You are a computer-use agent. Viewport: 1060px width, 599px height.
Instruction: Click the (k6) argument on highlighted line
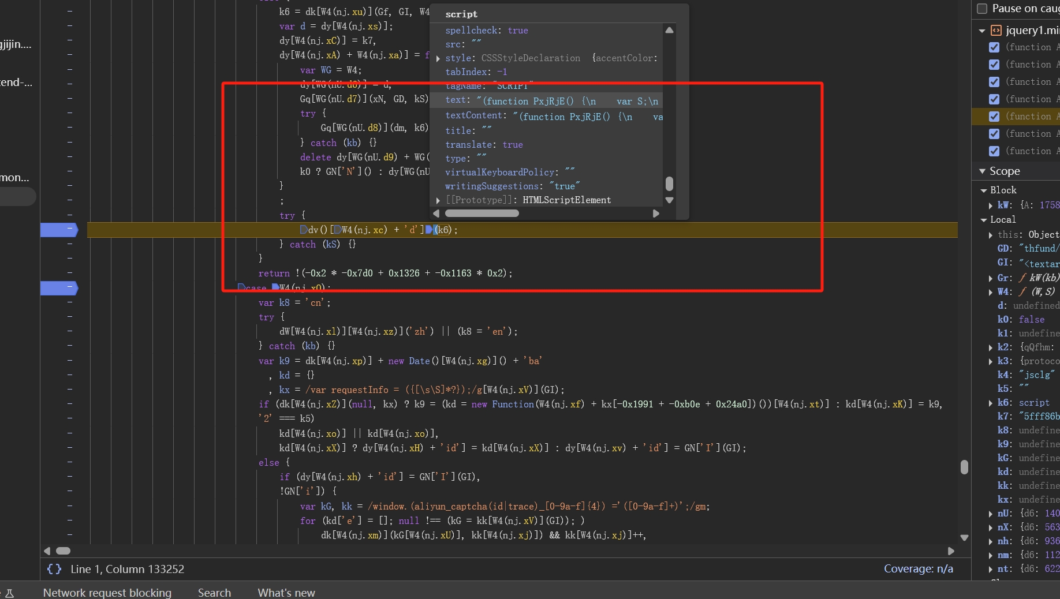[x=443, y=230]
